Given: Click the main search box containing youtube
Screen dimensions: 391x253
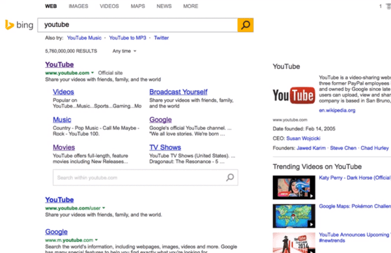Looking at the screenshot, I should coord(138,25).
